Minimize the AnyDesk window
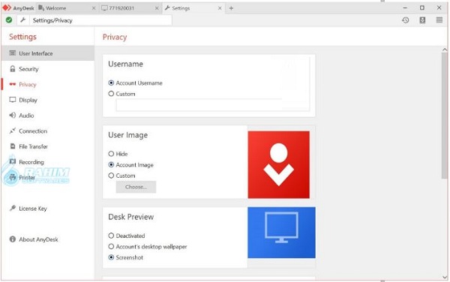The height and width of the screenshot is (282, 450). tap(405, 8)
